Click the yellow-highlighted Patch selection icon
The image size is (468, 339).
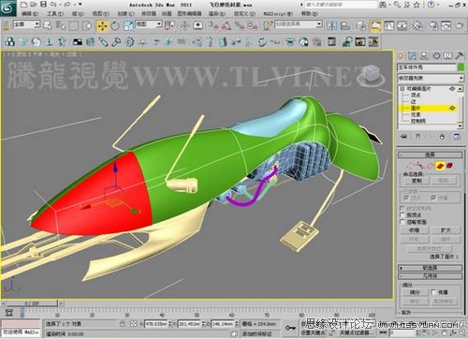click(x=440, y=166)
